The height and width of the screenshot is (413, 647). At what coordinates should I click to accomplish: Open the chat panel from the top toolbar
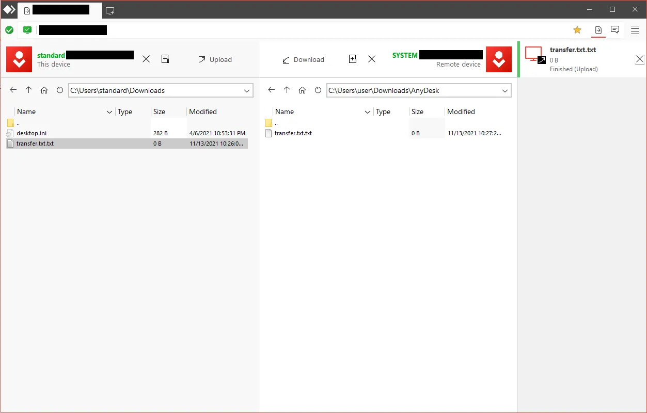click(614, 29)
